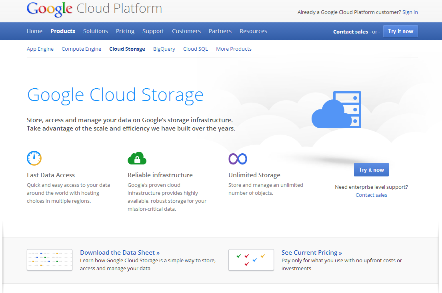Click Contact sales under enterprise support
Image resolution: width=442 pixels, height=293 pixels.
click(371, 195)
